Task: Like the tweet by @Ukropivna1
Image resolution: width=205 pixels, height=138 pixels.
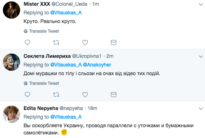Action: [x=85, y=95]
